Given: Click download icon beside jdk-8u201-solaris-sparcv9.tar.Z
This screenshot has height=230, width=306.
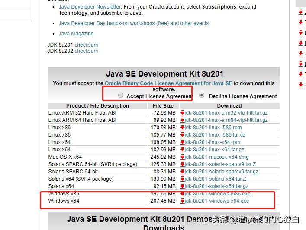Looking at the screenshot, I should click(x=183, y=164).
